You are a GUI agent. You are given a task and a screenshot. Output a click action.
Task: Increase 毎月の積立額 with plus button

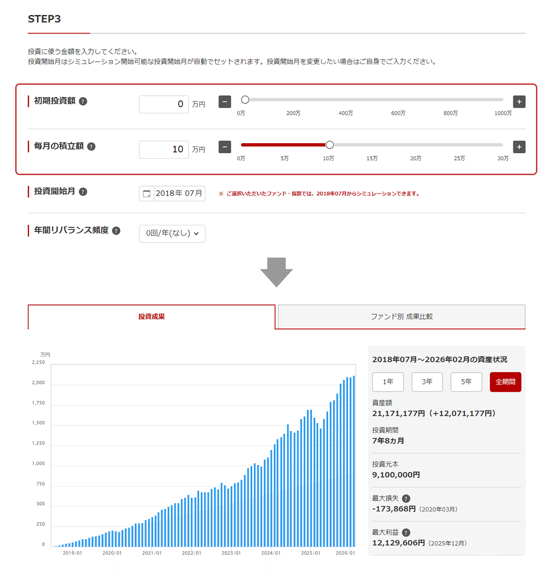(x=519, y=147)
